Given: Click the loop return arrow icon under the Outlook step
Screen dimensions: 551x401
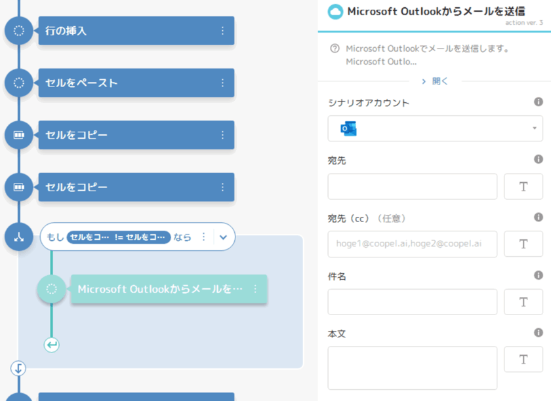Looking at the screenshot, I should pos(52,344).
